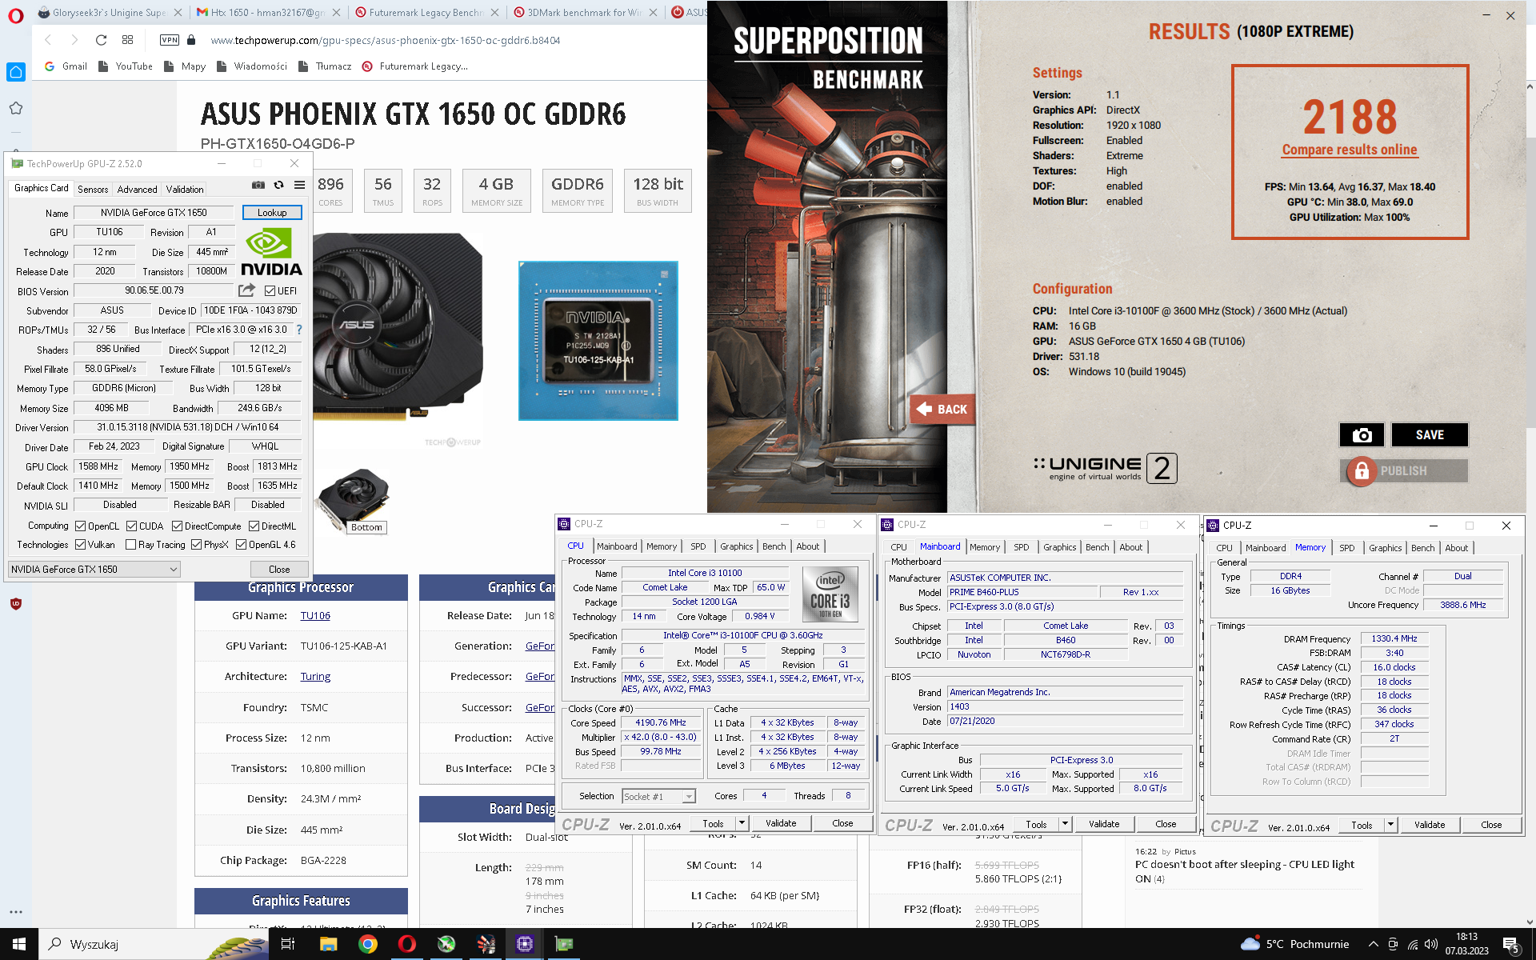Click the Opera logo menu icon
The image size is (1536, 960).
(16, 14)
